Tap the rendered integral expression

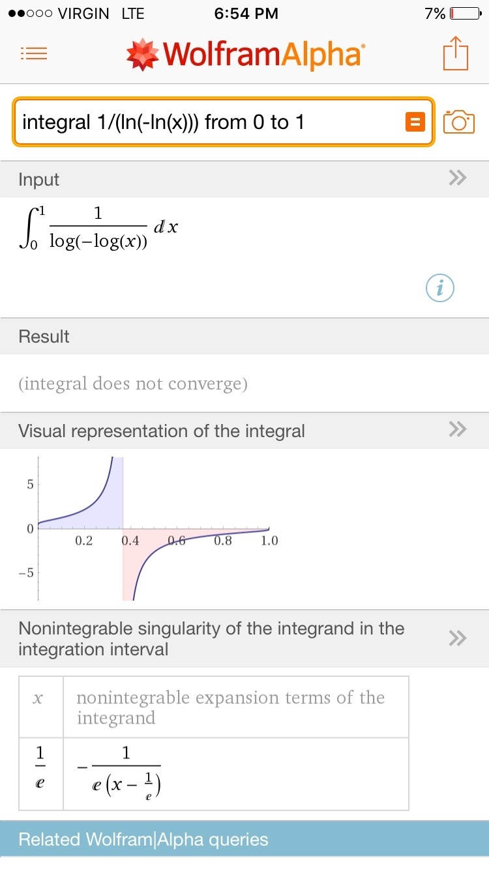tap(98, 228)
